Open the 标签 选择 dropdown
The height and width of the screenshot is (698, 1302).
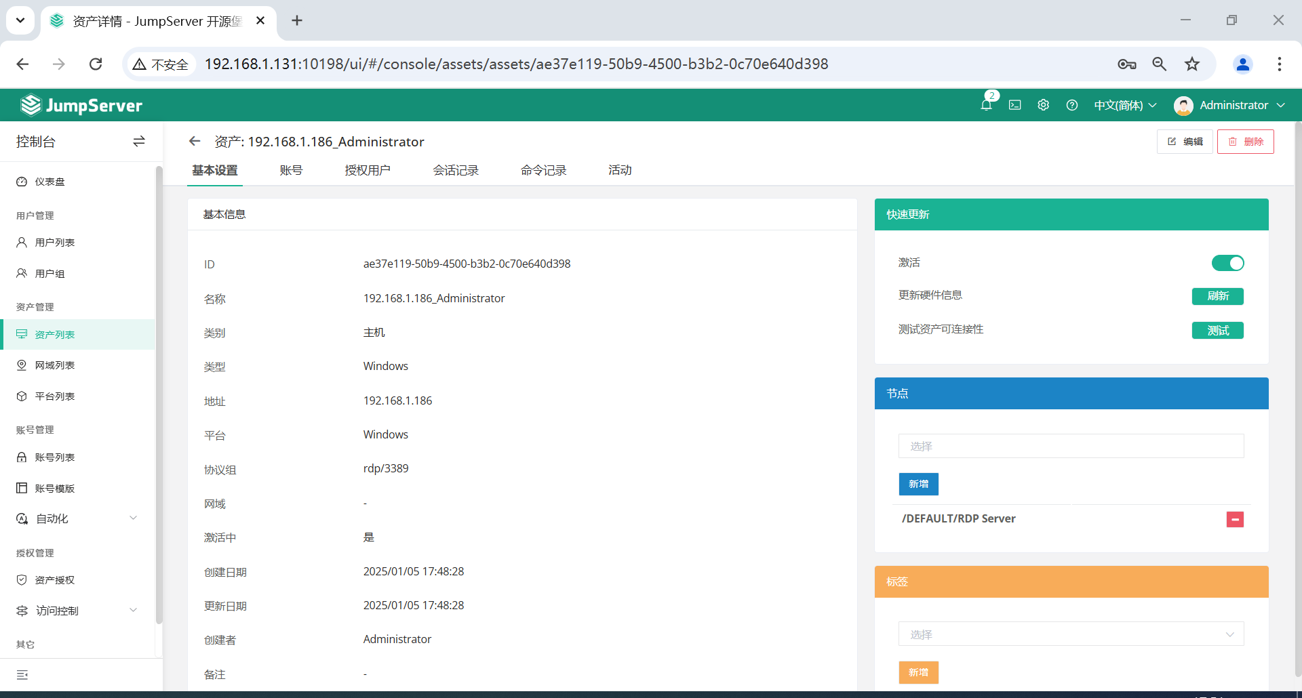pos(1071,634)
